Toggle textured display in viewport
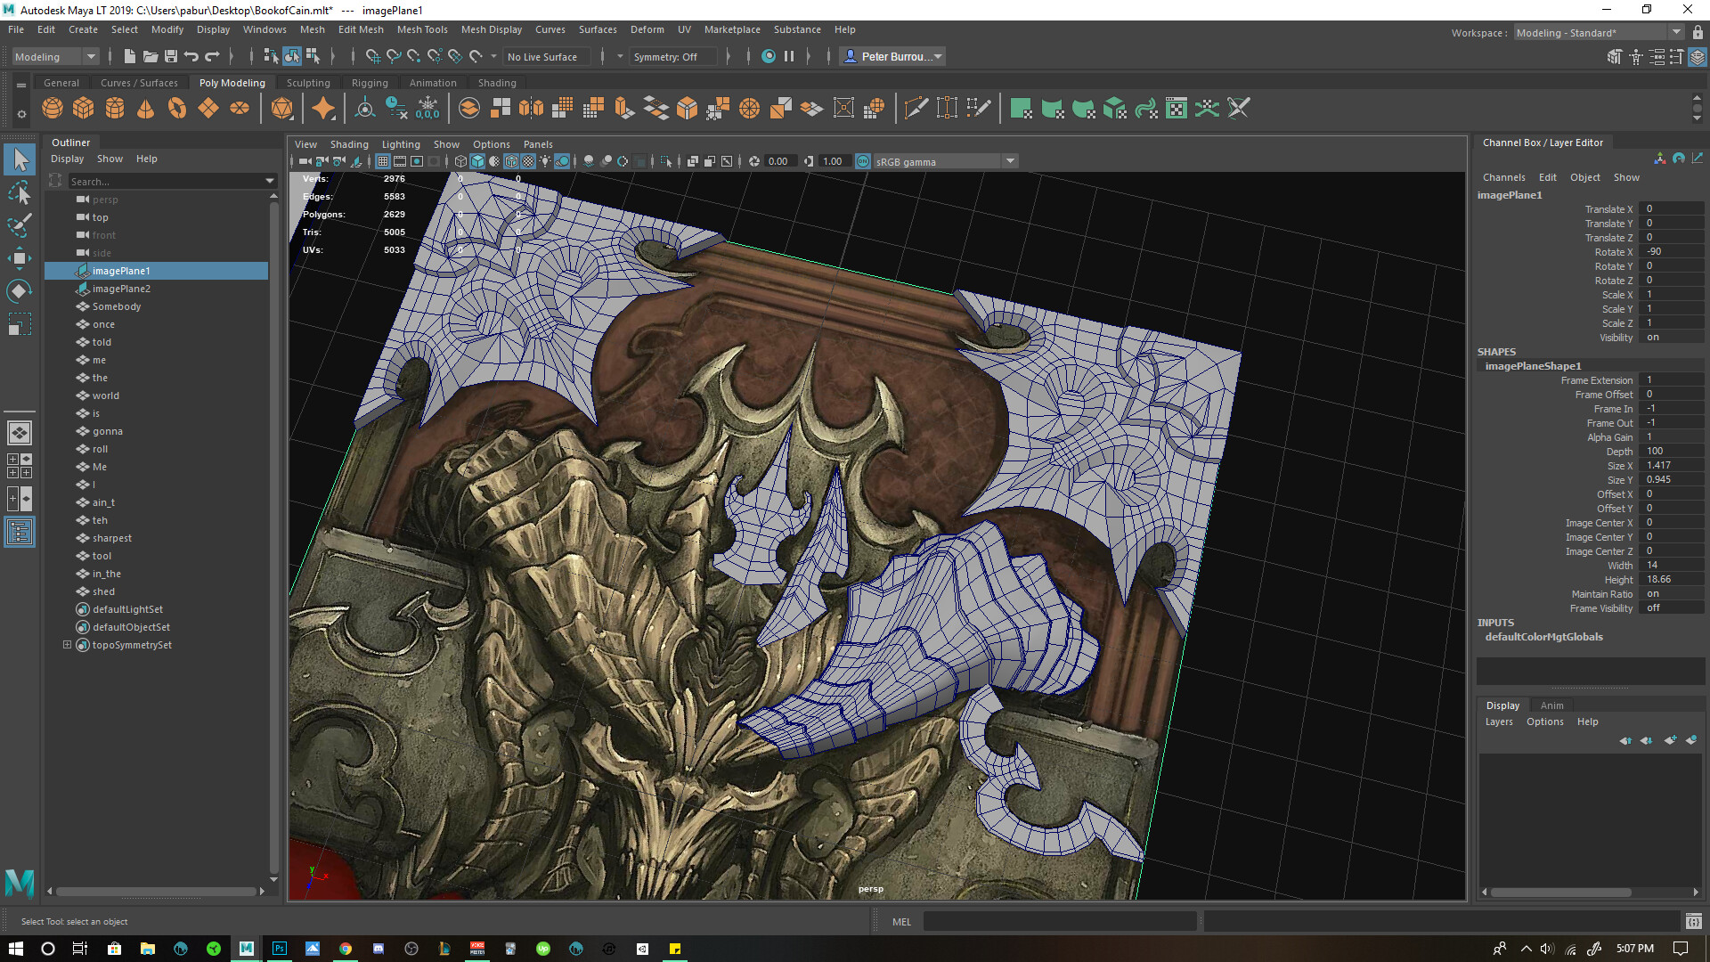The width and height of the screenshot is (1710, 962). [528, 161]
